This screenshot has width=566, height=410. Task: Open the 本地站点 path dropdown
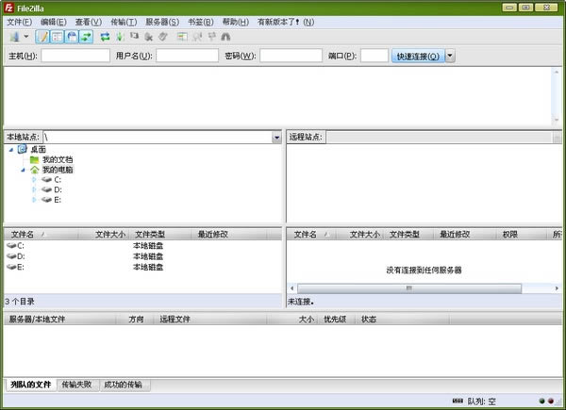point(276,138)
